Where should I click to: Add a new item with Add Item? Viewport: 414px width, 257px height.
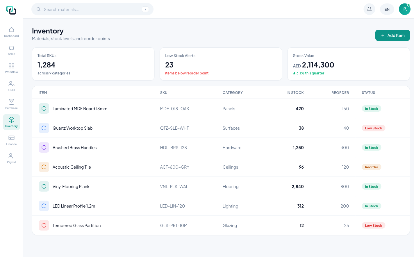392,35
